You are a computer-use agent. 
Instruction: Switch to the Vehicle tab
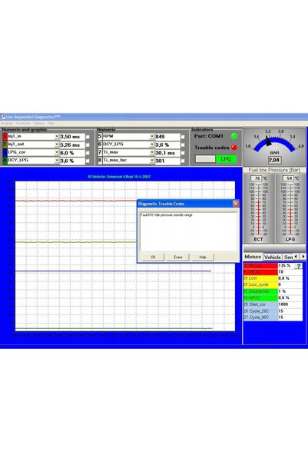[x=273, y=258]
